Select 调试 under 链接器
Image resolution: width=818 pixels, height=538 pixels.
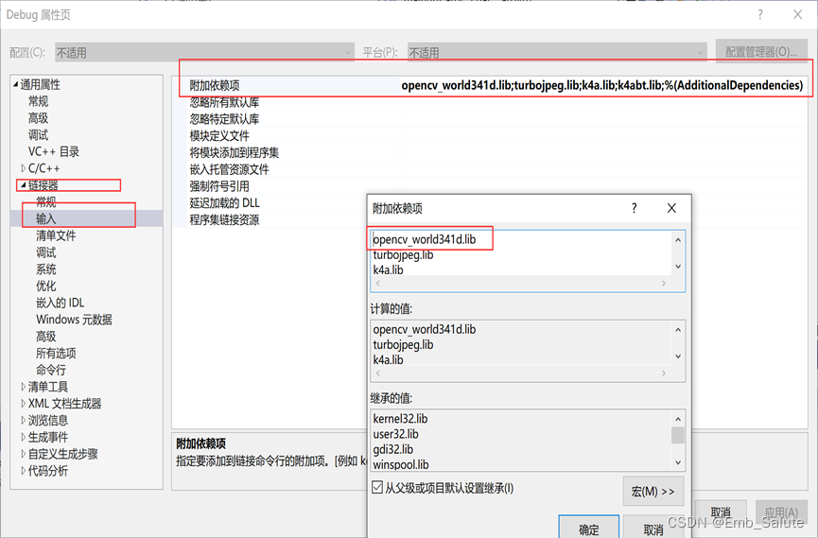pos(46,252)
